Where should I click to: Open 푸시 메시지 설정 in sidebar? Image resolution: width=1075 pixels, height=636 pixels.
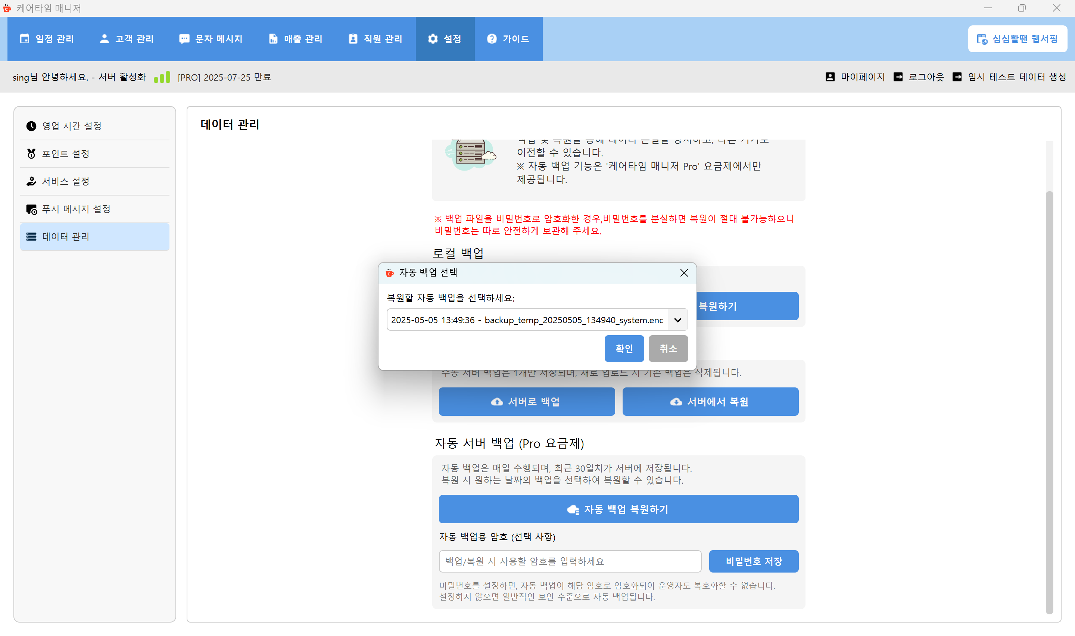coord(95,209)
